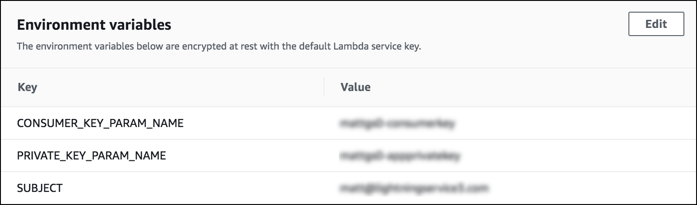The height and width of the screenshot is (205, 697).
Task: Click the divider between Key and Value headers
Action: [x=324, y=87]
